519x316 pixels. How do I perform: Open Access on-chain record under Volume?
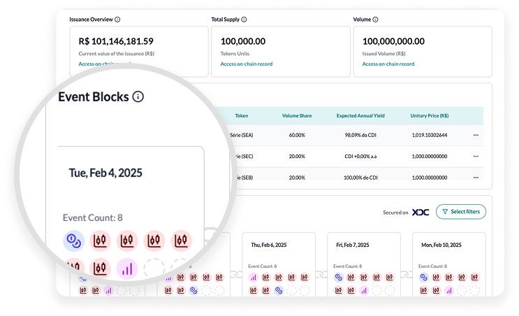[388, 64]
